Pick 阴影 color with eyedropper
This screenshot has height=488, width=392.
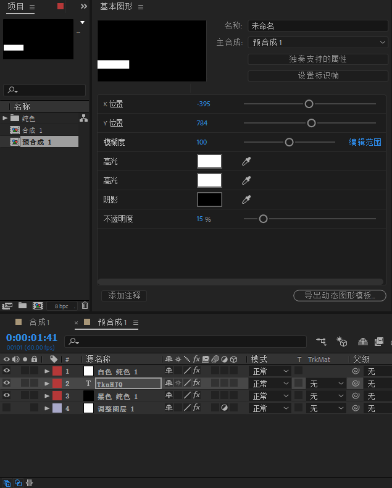point(246,200)
